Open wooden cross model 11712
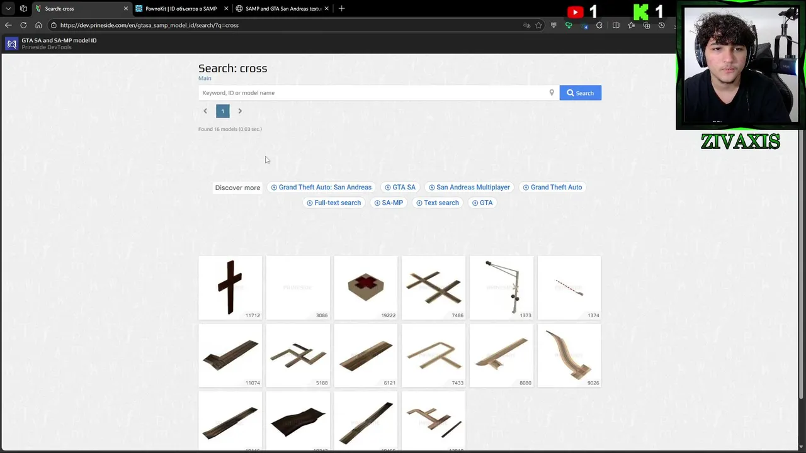806x453 pixels. click(230, 288)
